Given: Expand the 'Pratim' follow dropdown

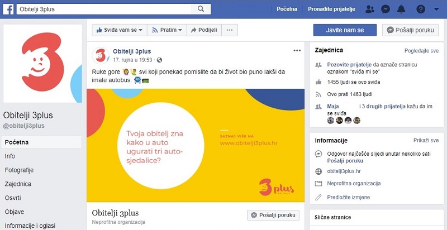Looking at the screenshot, I should (x=167, y=30).
